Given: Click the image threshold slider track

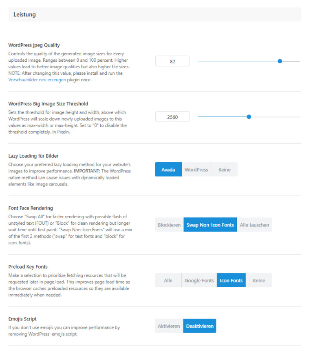Looking at the screenshot, I should coord(220,116).
